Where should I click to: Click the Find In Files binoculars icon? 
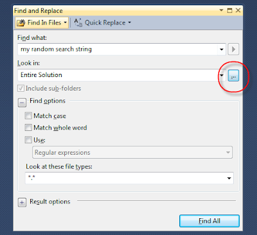click(x=21, y=22)
